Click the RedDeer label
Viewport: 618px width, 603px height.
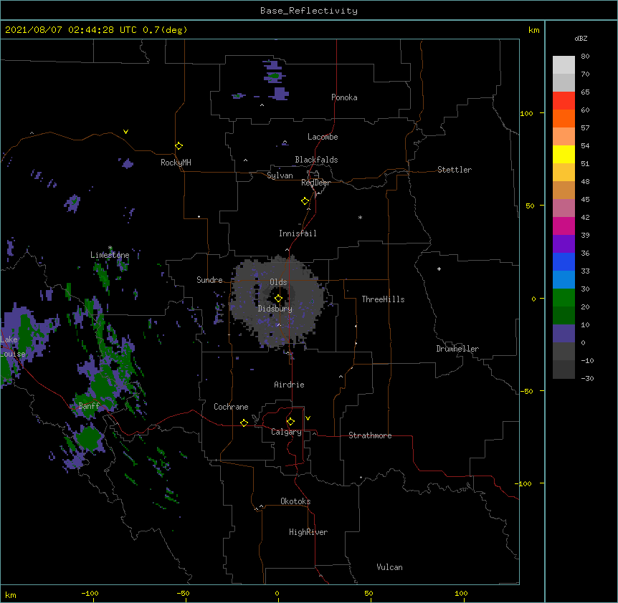315,183
